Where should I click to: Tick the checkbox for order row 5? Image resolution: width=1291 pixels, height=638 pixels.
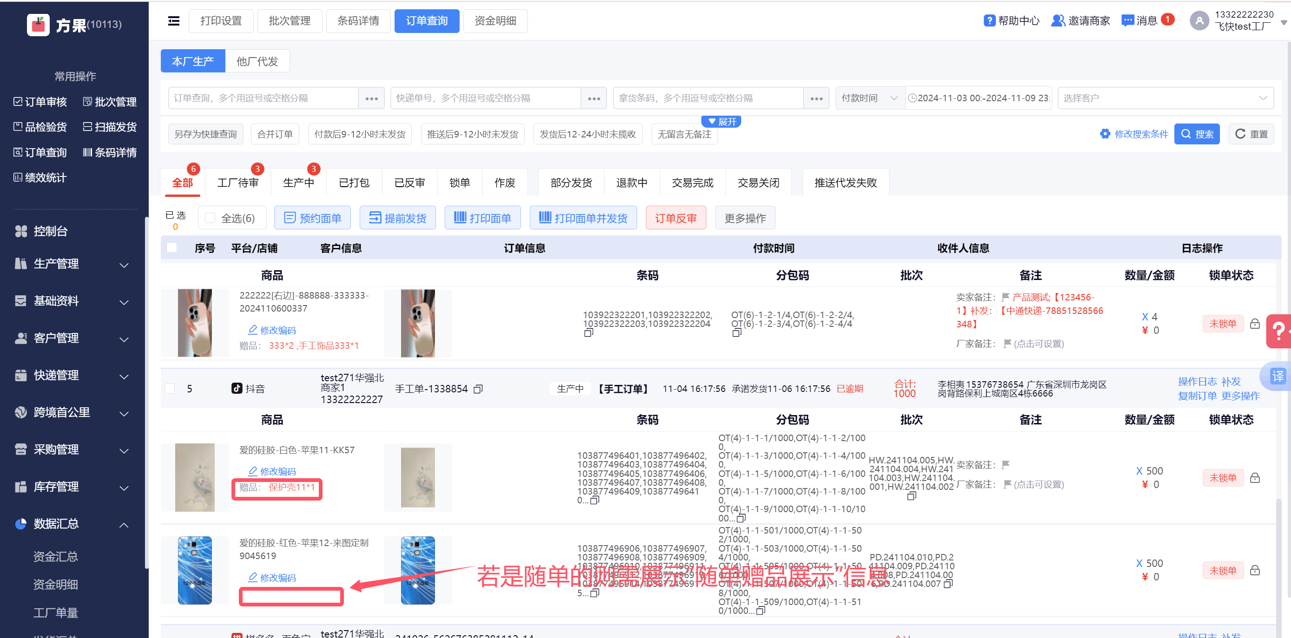tap(170, 389)
